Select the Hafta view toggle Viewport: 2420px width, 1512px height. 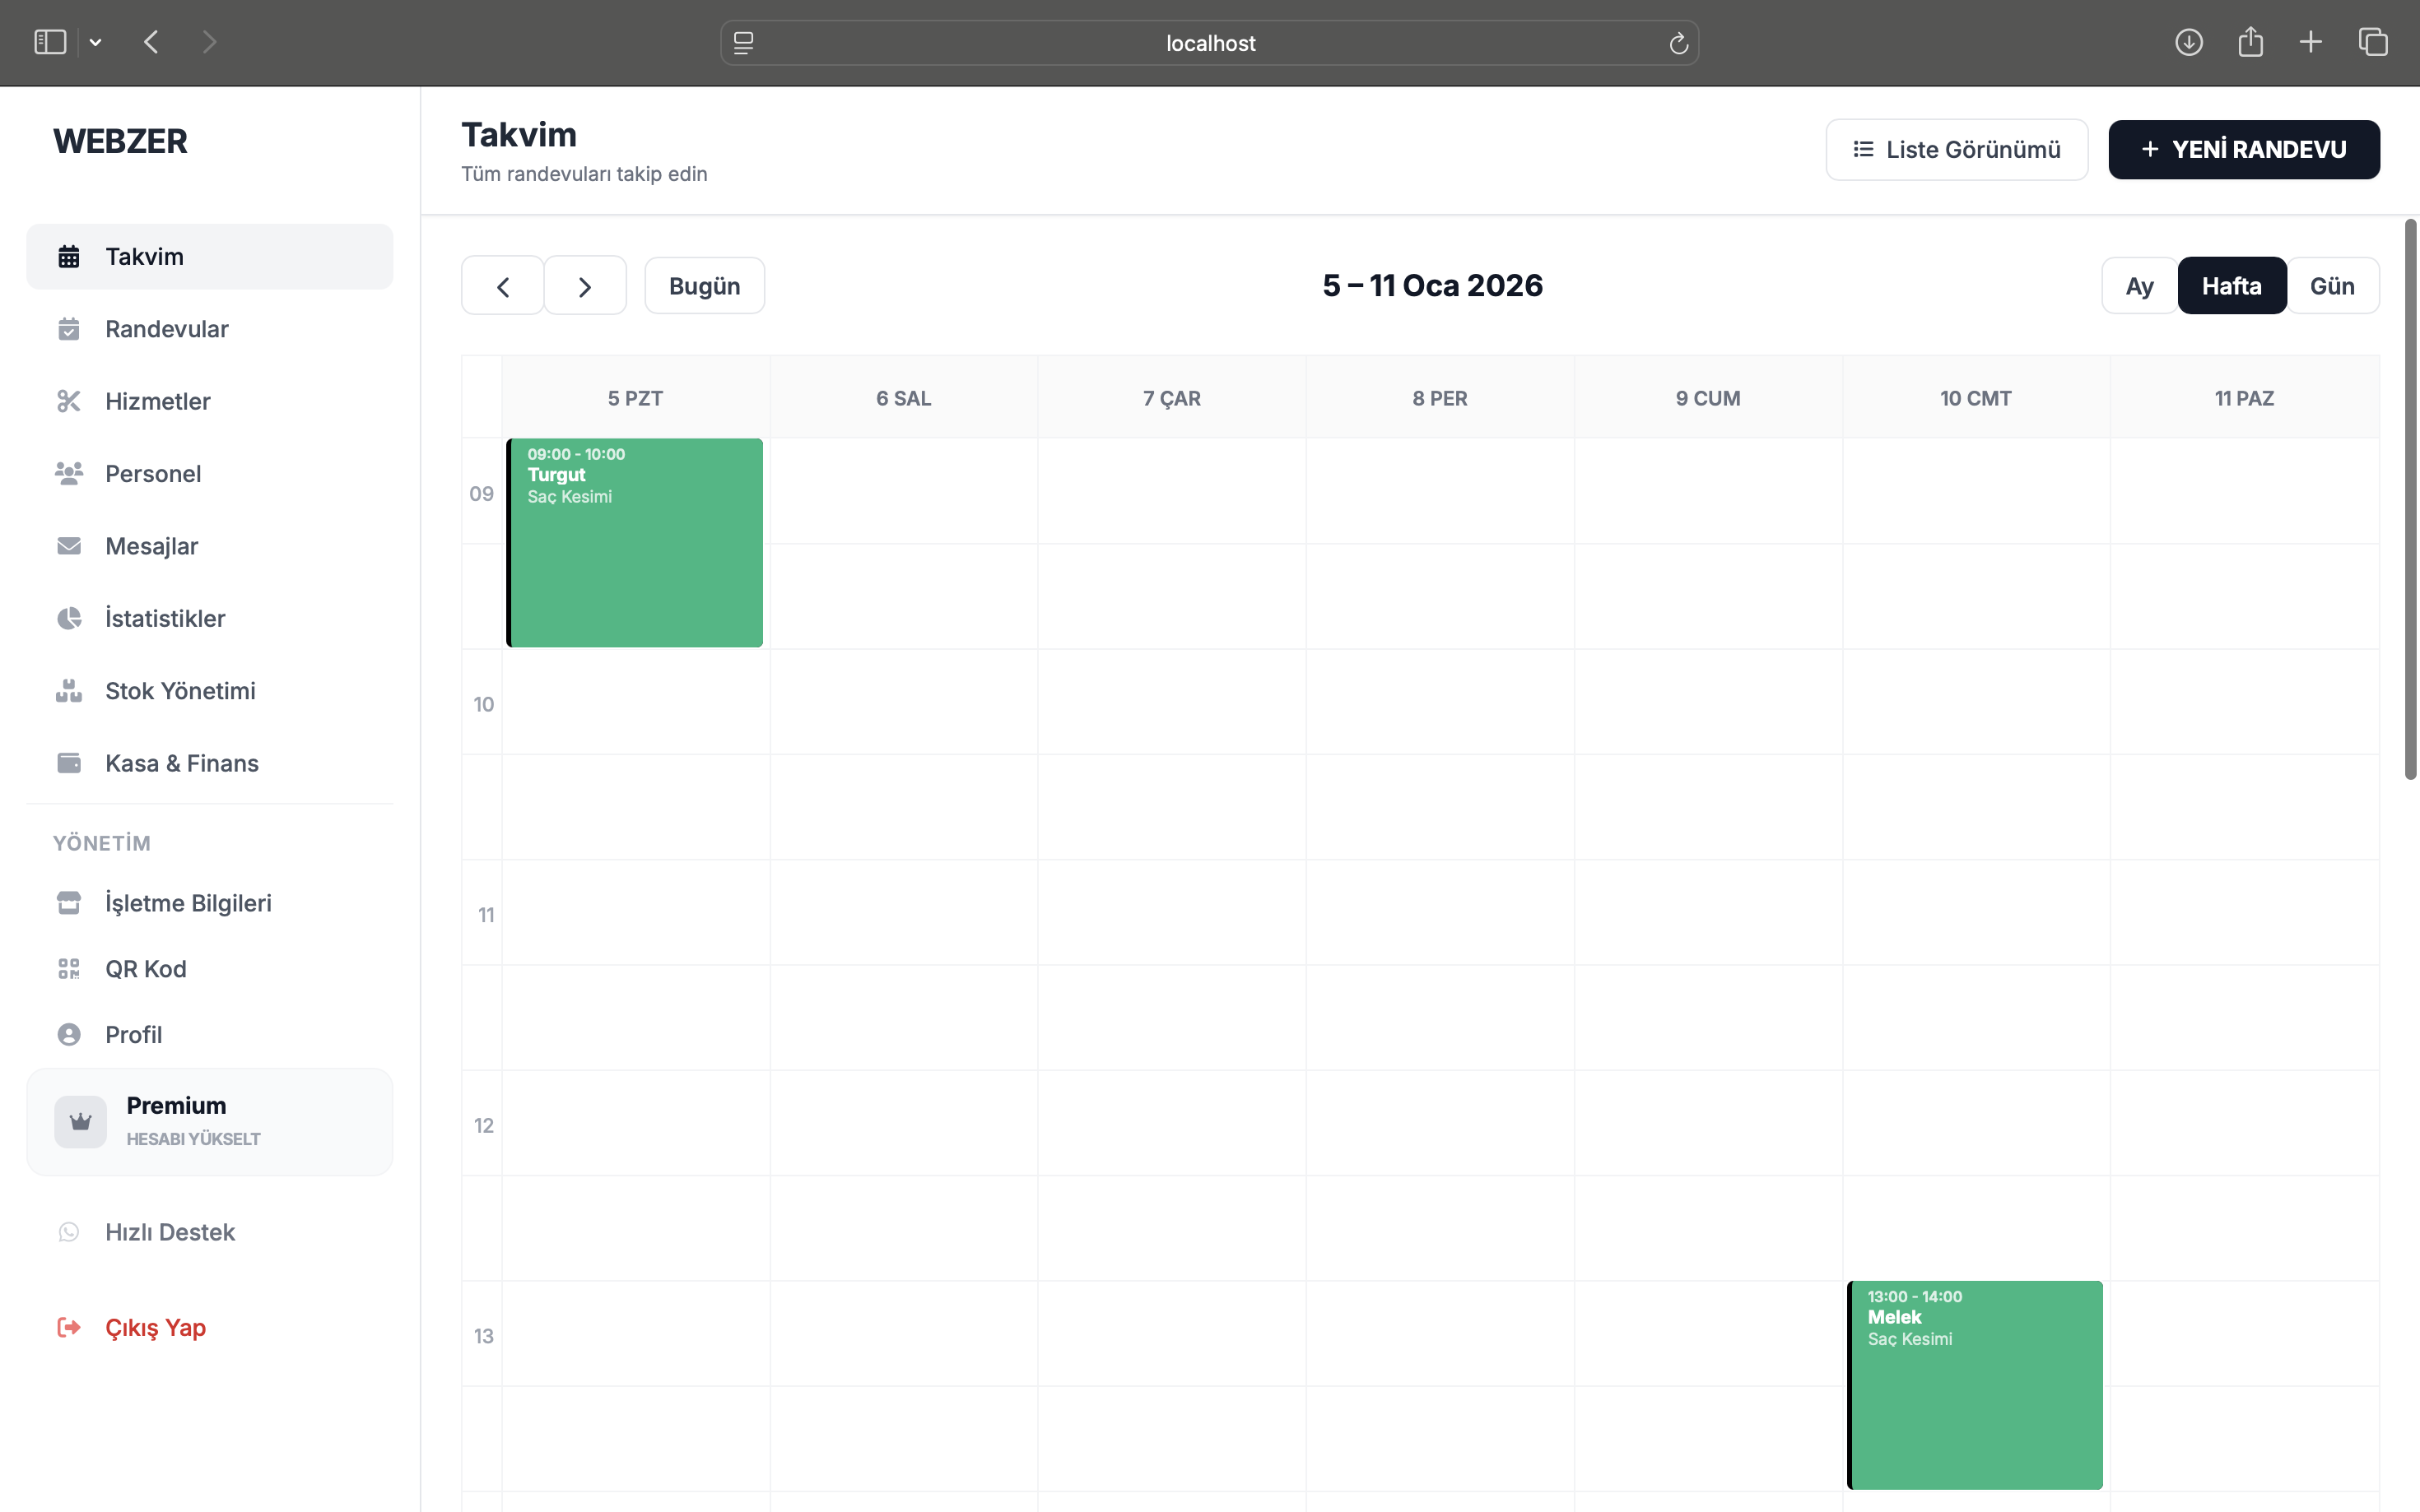(x=2231, y=286)
